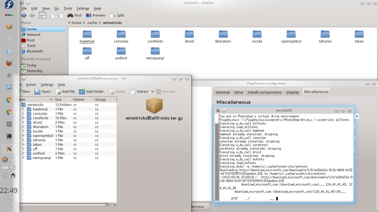Image resolution: width=378 pixels, height=212 pixels.
Task: Open the Install components tab
Action: click(264, 92)
